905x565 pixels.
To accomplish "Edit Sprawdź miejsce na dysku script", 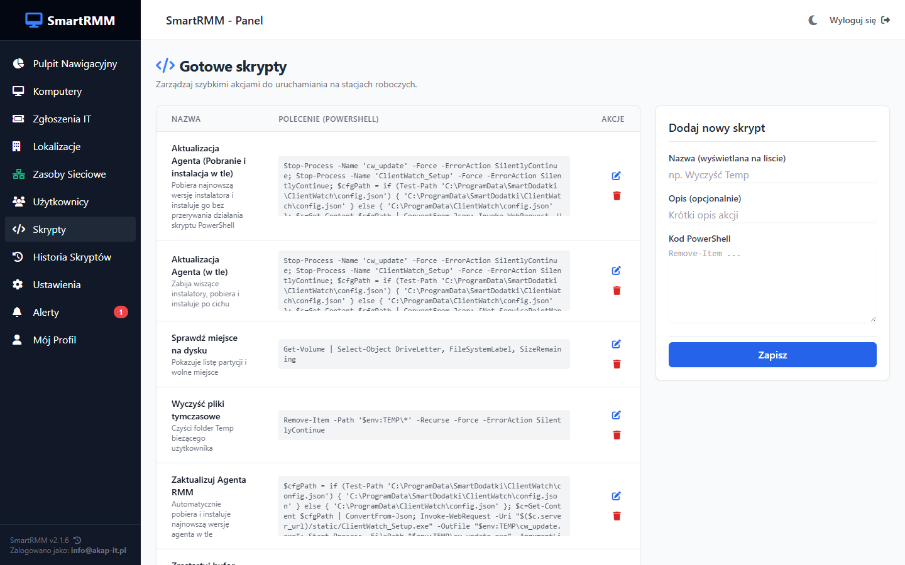I will [617, 344].
